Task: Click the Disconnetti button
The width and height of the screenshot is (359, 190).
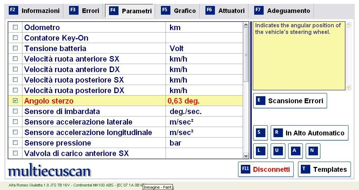Action: click(x=266, y=169)
